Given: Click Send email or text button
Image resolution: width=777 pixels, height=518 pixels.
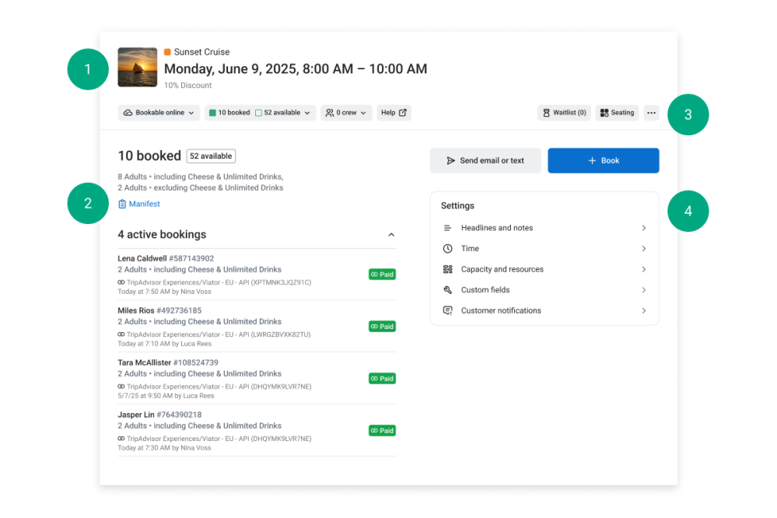Looking at the screenshot, I should tap(485, 160).
